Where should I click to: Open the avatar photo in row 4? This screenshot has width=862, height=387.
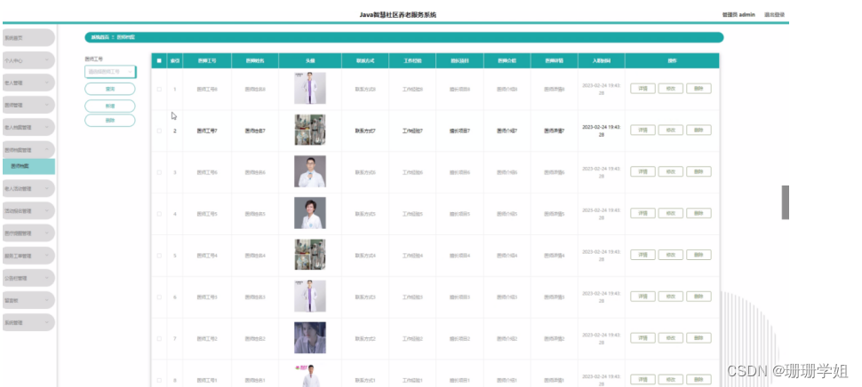(x=310, y=213)
